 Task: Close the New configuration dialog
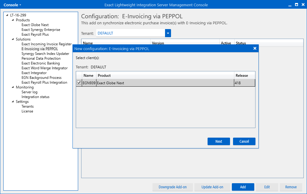[x=255, y=48]
